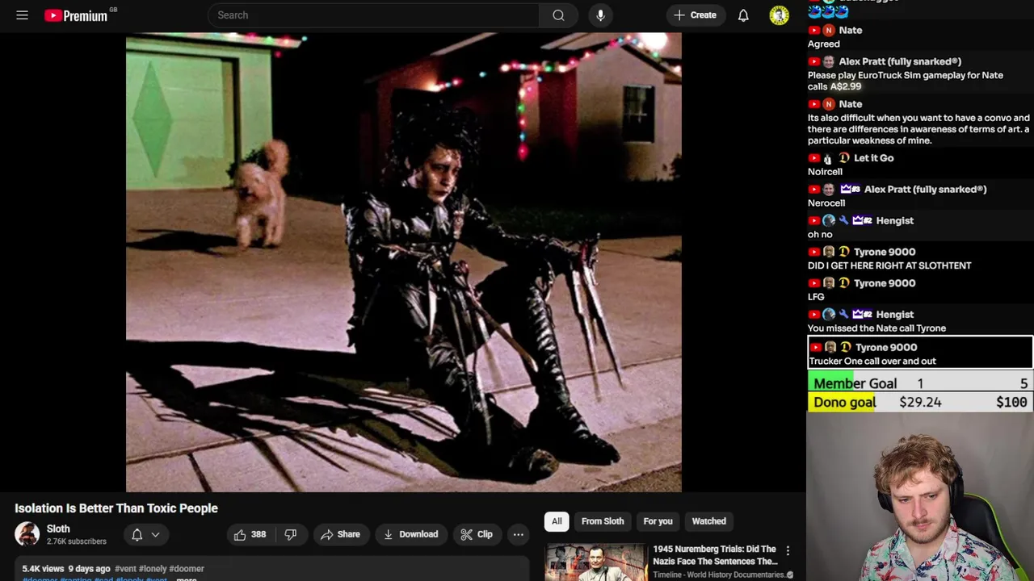Click the Dono goal progress bar
Screen dimensions: 1034x581
click(x=920, y=402)
